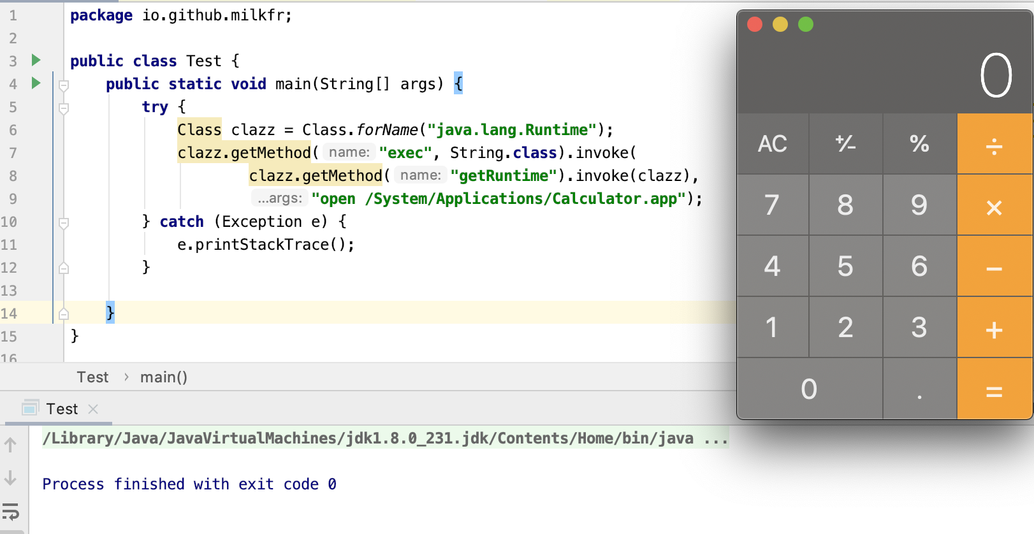
Task: Click minus key in Calculator
Action: (x=994, y=266)
